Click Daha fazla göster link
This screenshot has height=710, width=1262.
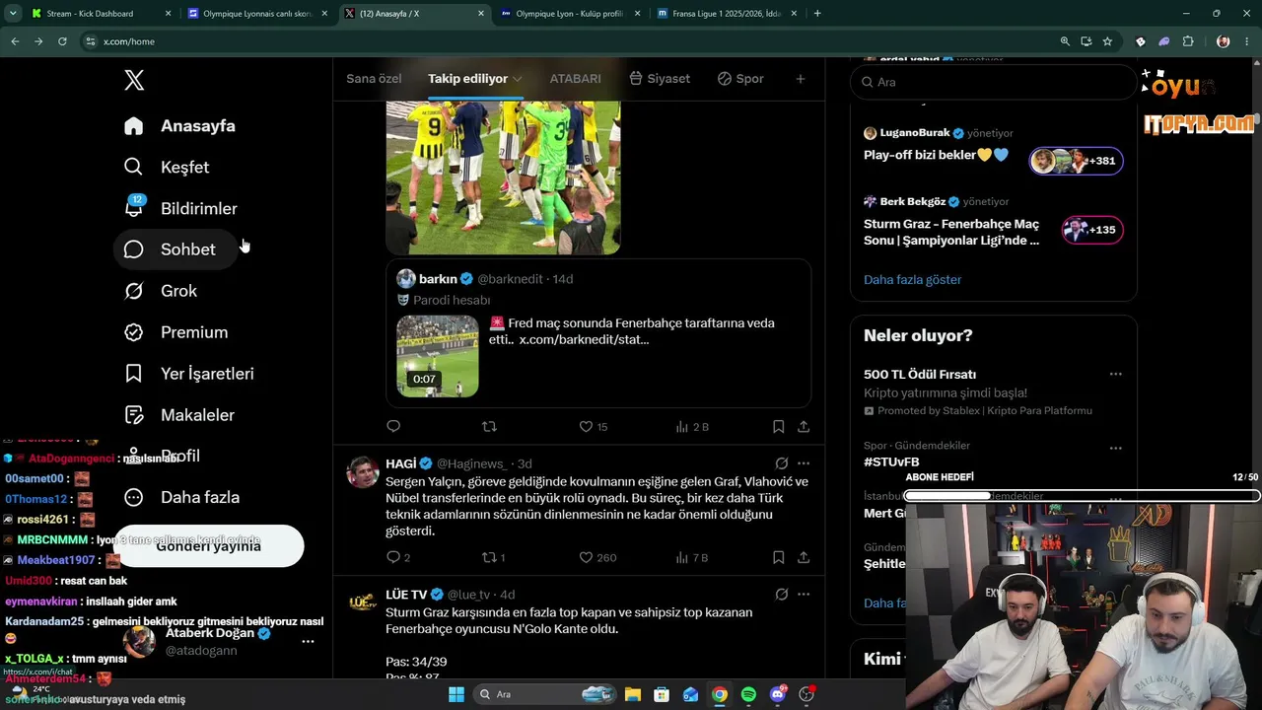point(912,280)
